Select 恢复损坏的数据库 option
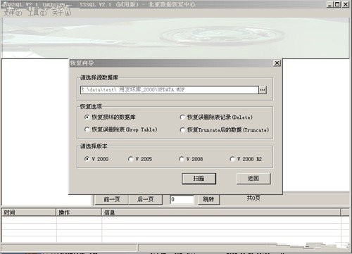This screenshot has height=254, width=352. [x=110, y=117]
